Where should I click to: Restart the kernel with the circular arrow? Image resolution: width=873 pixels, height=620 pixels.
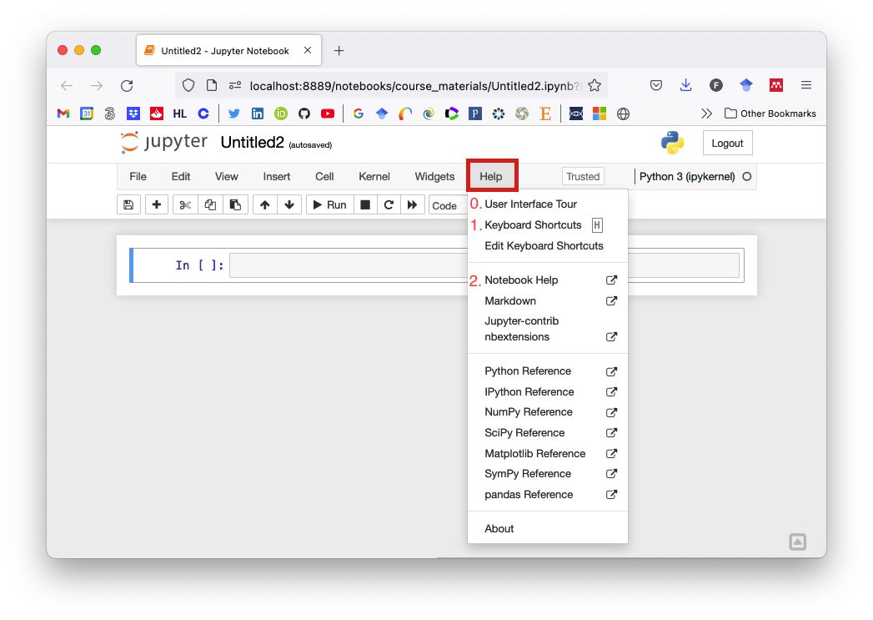[x=389, y=205]
